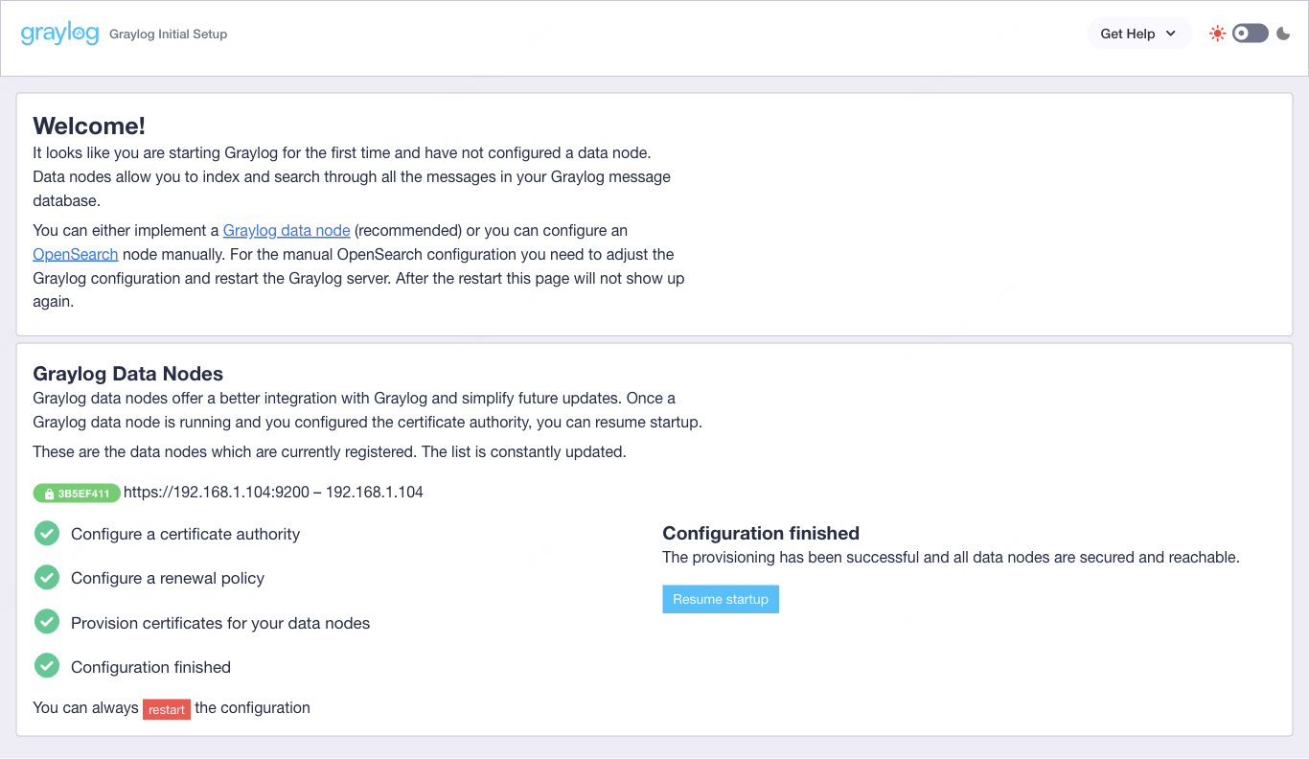Click the Graylog logo
This screenshot has height=759, width=1309.
pyautogui.click(x=59, y=32)
